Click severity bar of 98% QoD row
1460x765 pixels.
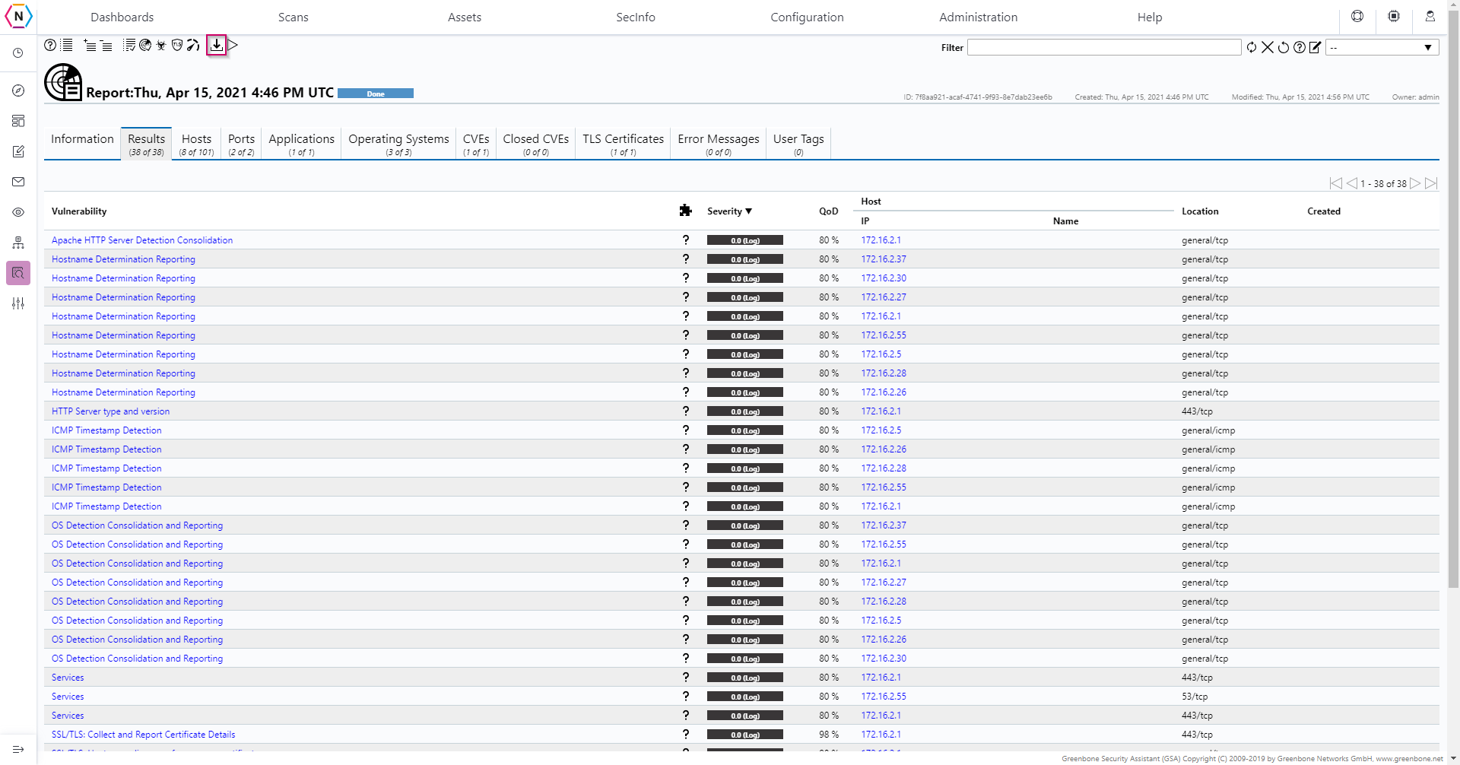[x=744, y=735]
